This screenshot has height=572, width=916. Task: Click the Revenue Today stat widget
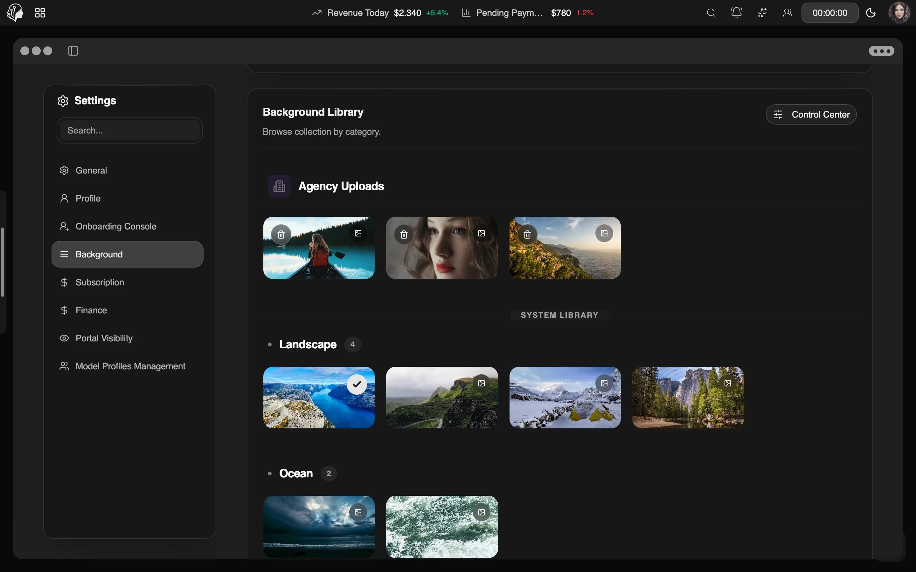tap(380, 13)
